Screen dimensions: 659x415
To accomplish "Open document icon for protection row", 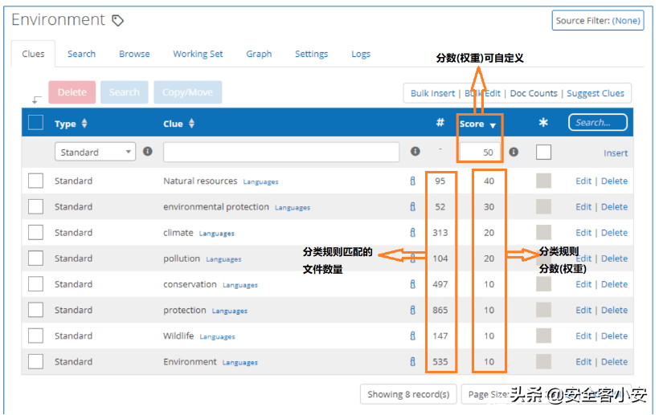I will click(413, 310).
